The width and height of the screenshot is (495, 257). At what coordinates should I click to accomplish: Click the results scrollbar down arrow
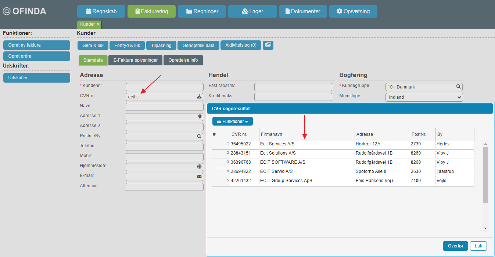485,228
